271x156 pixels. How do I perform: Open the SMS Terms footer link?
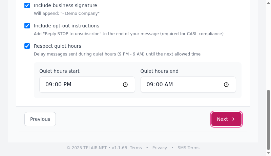click(x=188, y=148)
